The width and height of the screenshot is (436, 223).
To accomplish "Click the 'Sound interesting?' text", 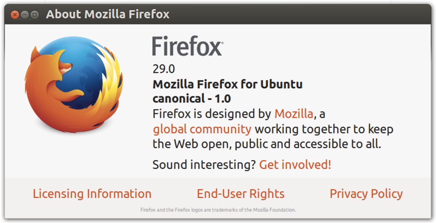I will [204, 165].
